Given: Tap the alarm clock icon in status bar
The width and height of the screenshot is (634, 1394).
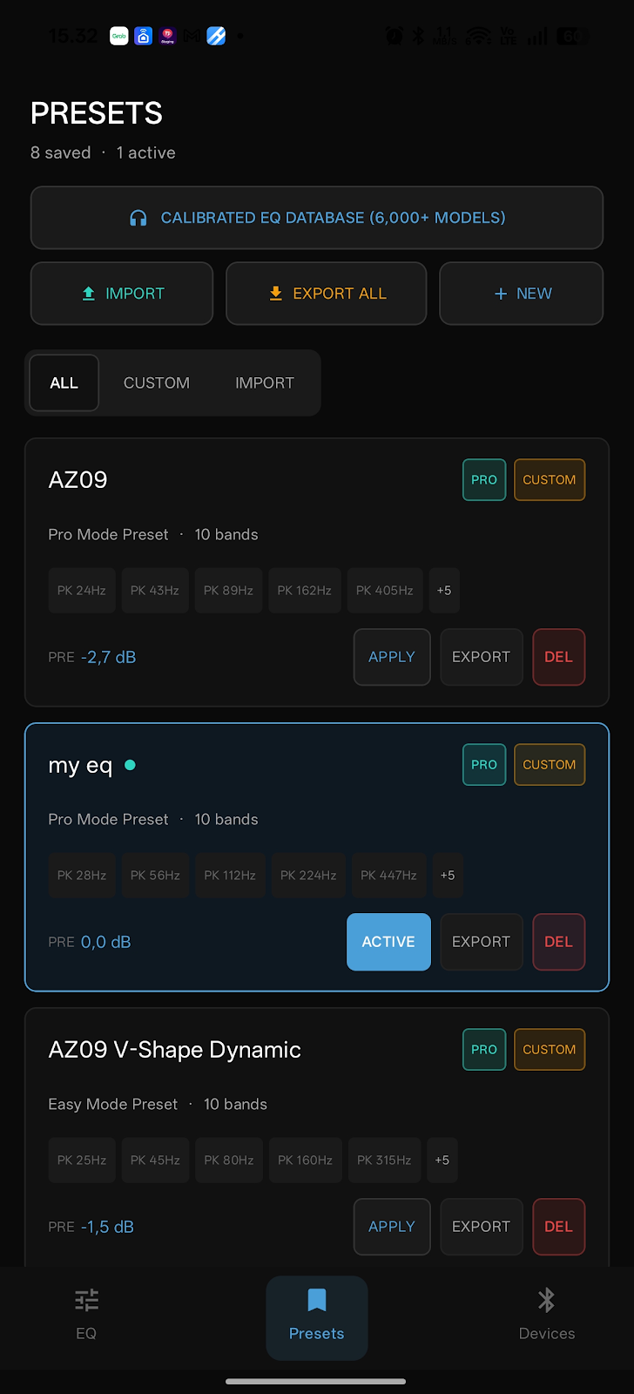Looking at the screenshot, I should click(395, 36).
